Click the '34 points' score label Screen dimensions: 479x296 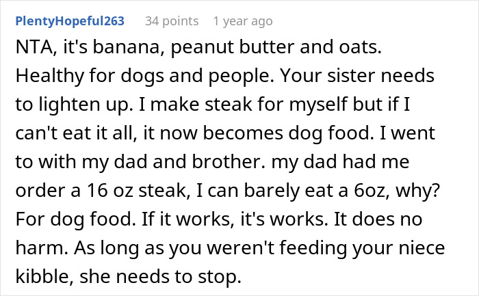coord(171,21)
